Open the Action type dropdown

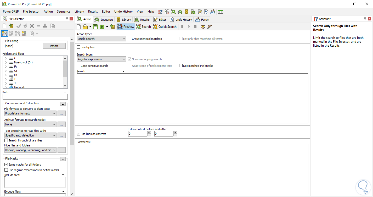click(101, 39)
